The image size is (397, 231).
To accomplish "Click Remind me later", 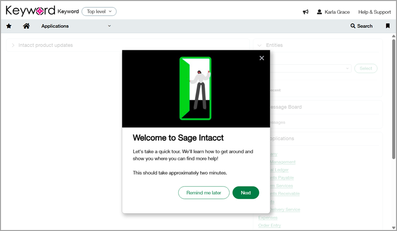I will [203, 192].
